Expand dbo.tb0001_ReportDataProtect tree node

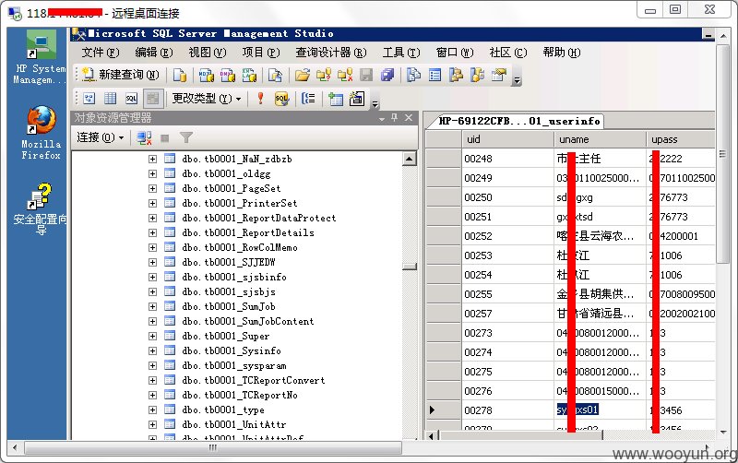[x=152, y=218]
